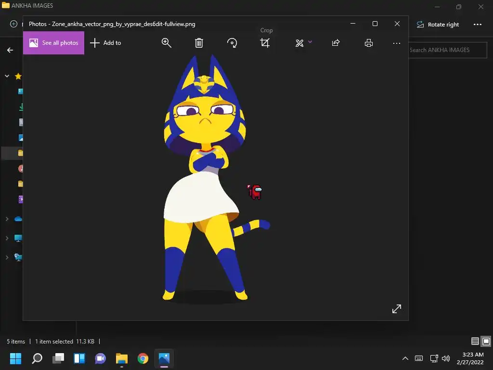The image size is (493, 370).
Task: Expand the Edit & Create dropdown arrow
Action: pyautogui.click(x=310, y=41)
